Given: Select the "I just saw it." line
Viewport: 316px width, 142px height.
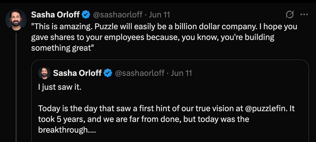Looking at the screenshot, I should 60,87.
